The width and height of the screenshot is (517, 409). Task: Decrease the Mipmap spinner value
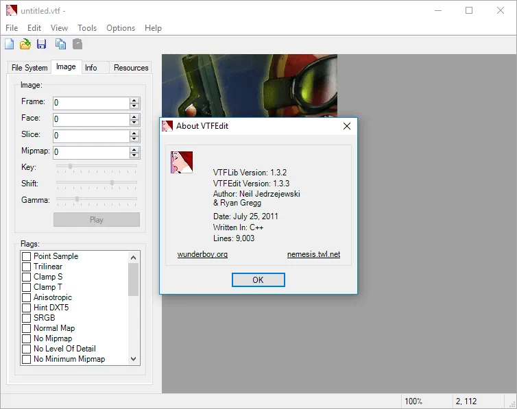click(x=134, y=156)
